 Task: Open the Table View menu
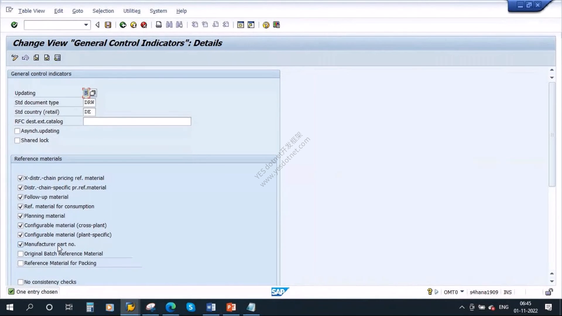pos(32,11)
